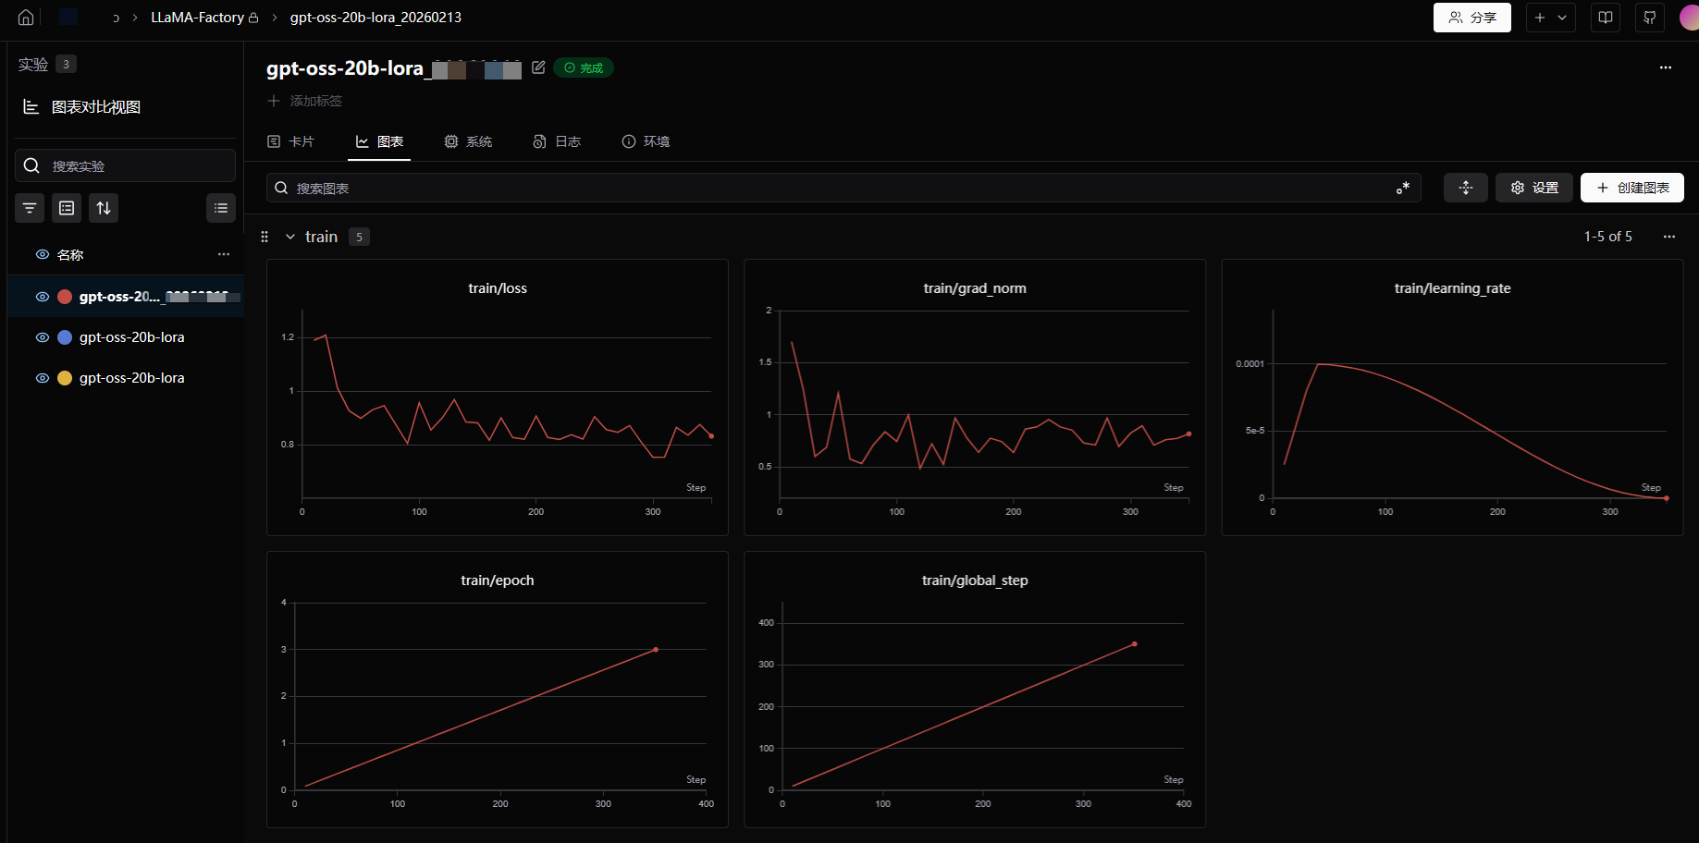1699x843 pixels.
Task: Toggle regex mode in chart search
Action: [1403, 188]
